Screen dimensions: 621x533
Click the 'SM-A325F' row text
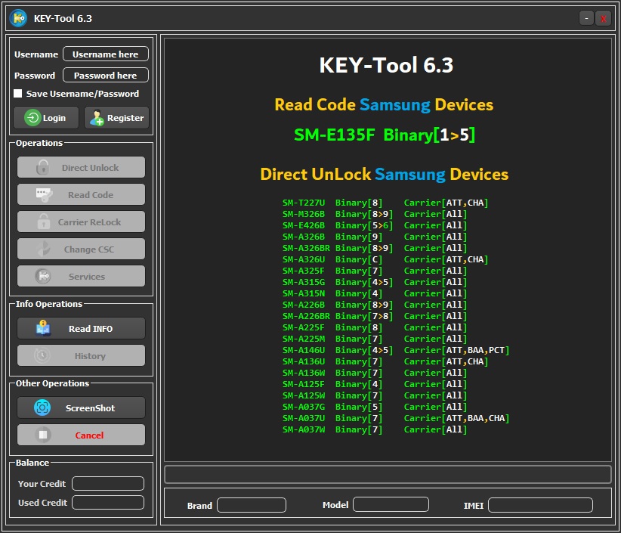(x=304, y=271)
